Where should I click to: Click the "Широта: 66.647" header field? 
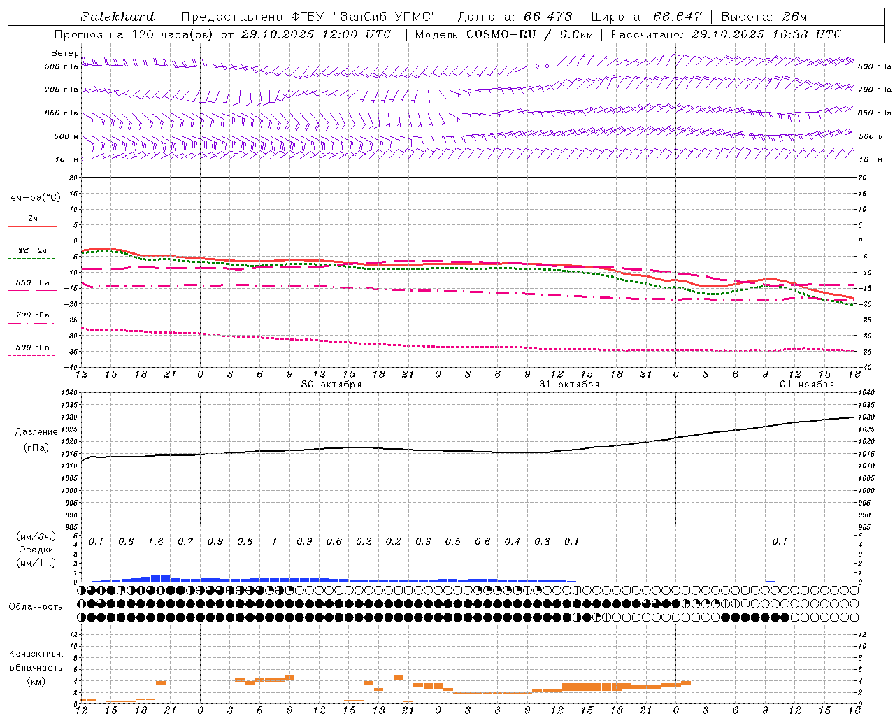point(646,17)
